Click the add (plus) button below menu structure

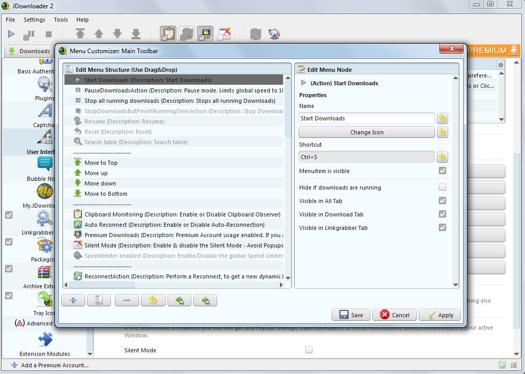point(73,300)
